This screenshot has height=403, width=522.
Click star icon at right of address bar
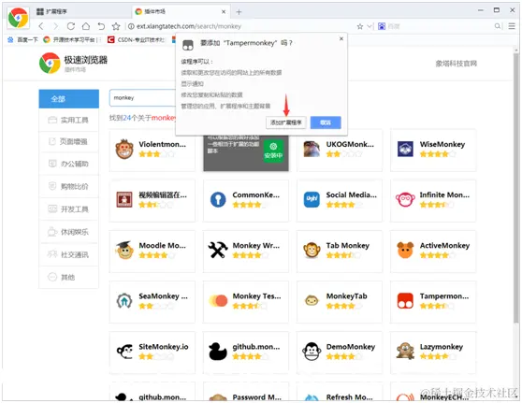pyautogui.click(x=360, y=26)
